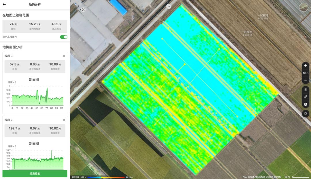The image size is (311, 179).
Task: Close the 线段 2 profile card
Action: point(64,120)
